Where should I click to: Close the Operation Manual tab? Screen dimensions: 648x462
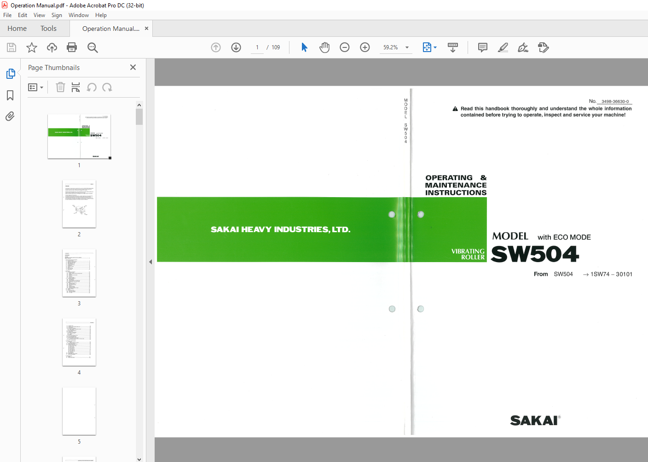tap(147, 29)
